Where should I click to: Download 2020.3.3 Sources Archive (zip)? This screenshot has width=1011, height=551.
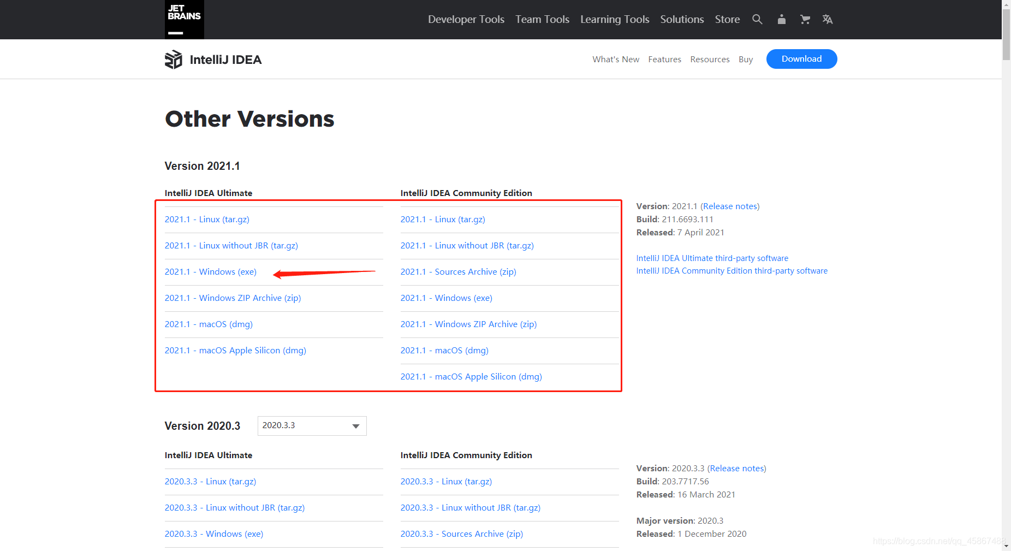tap(462, 534)
